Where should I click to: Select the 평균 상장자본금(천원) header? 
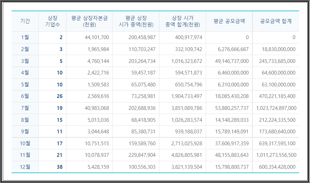(x=89, y=21)
